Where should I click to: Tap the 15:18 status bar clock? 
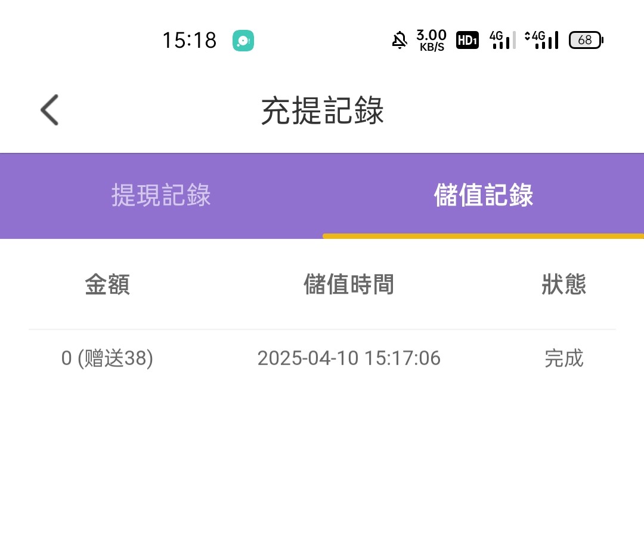[189, 41]
